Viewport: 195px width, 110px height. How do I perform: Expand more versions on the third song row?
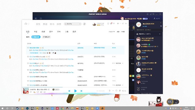tap(120, 63)
